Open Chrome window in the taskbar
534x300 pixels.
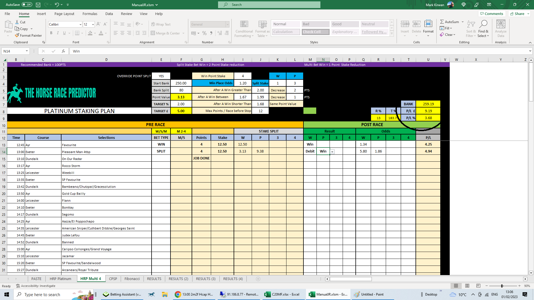(194, 294)
